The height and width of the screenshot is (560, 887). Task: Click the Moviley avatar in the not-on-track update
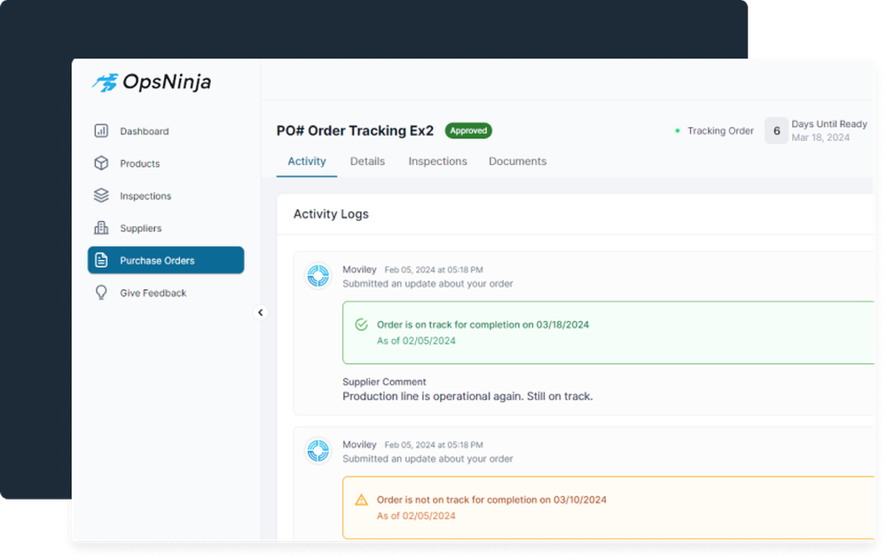pos(318,451)
